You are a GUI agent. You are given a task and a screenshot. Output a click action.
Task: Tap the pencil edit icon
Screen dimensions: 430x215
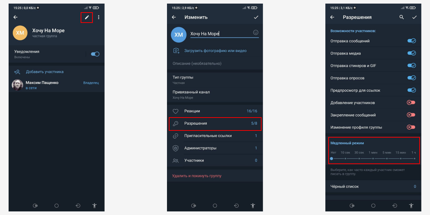(x=87, y=17)
